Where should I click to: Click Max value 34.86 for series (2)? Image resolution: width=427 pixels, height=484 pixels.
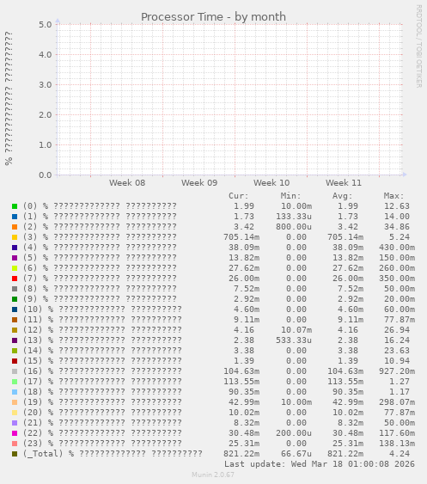(x=397, y=227)
